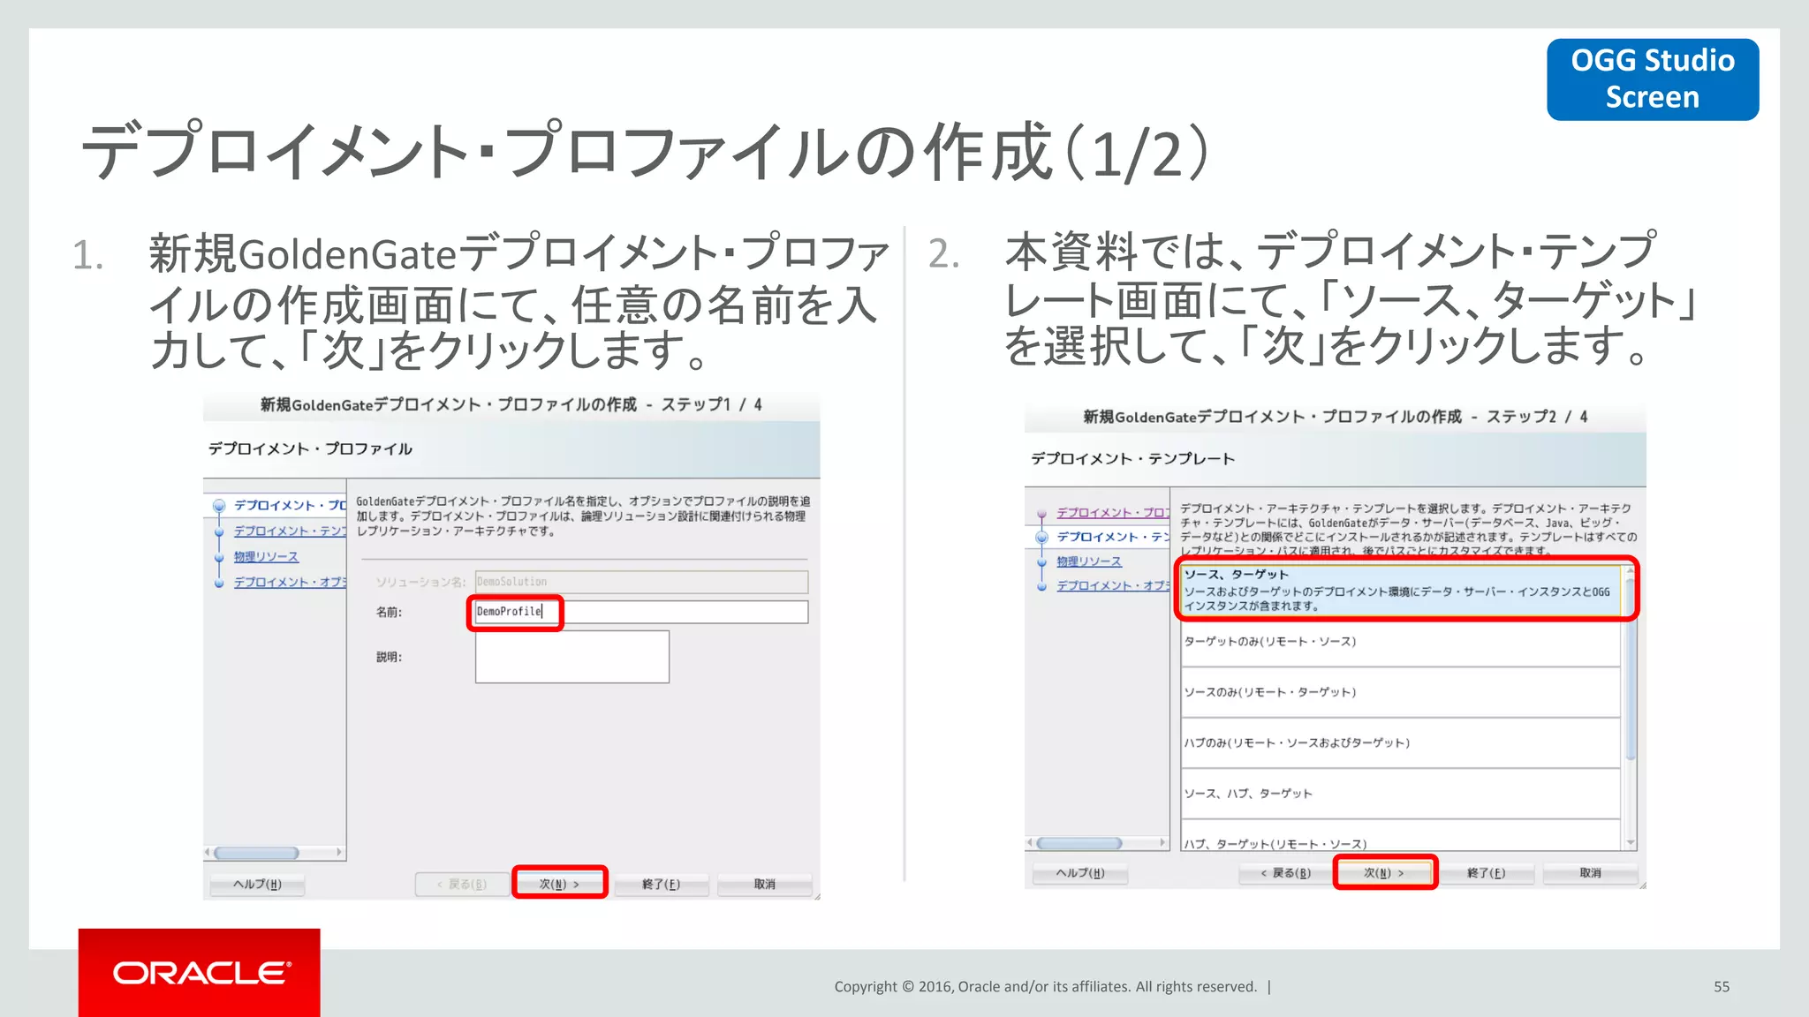Open デプロイメント・テンプレート link in Step 1 sidebar
Screen dimensions: 1809x1017
click(x=289, y=531)
